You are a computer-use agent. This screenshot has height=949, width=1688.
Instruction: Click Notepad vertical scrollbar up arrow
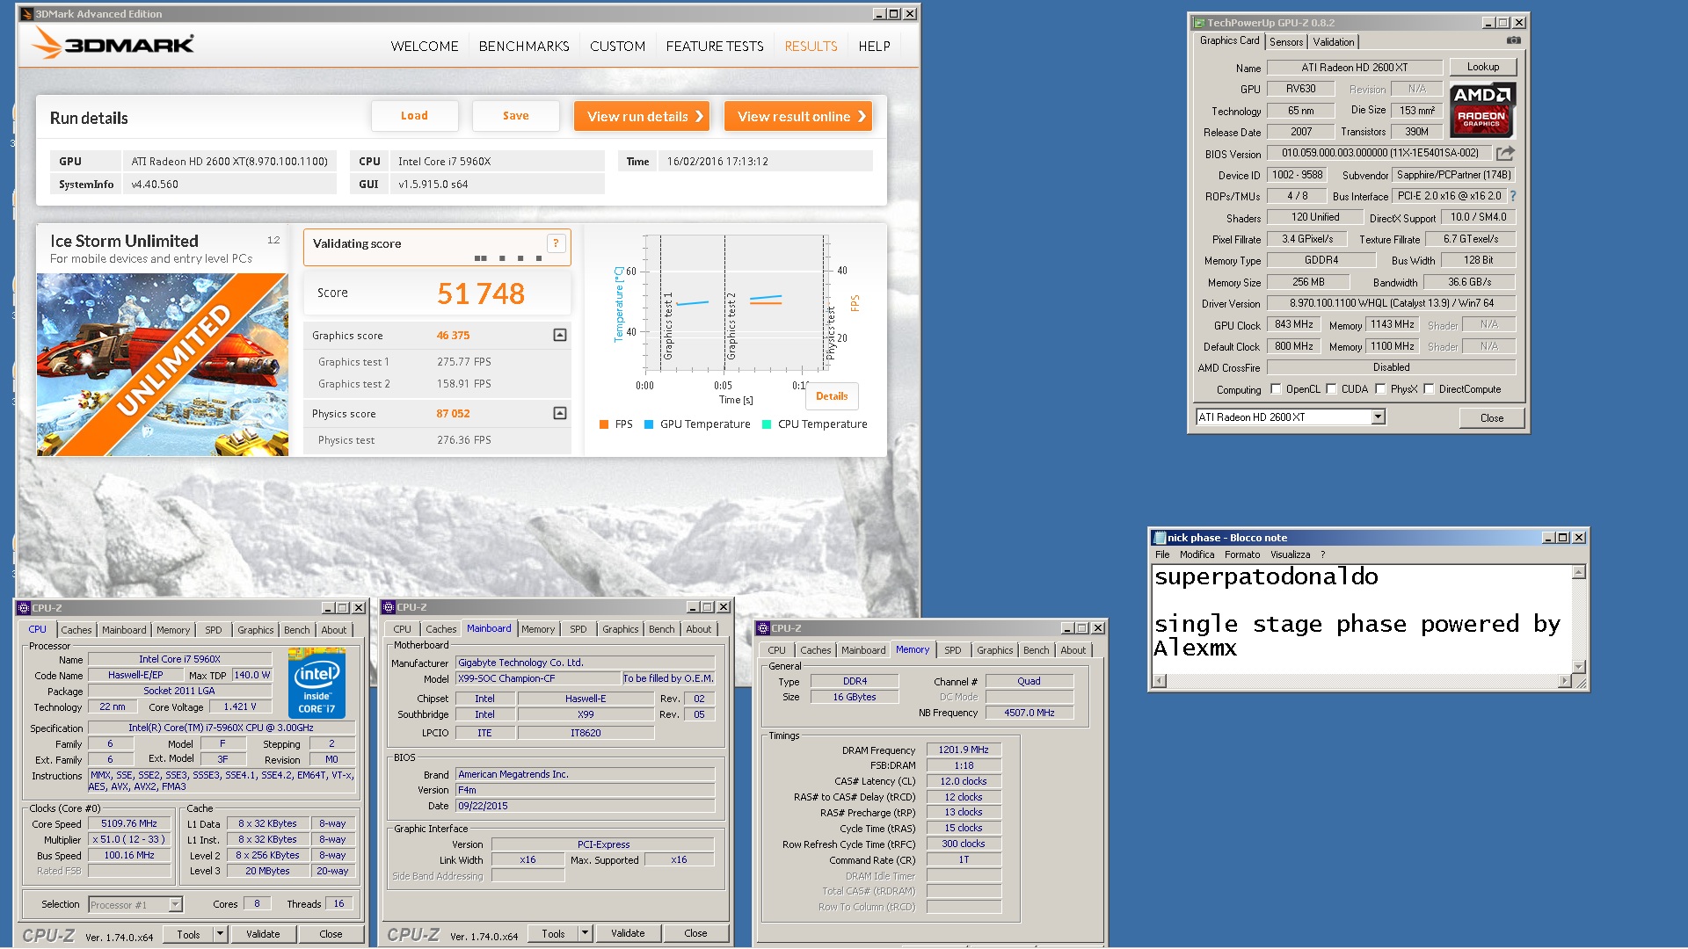pos(1579,573)
